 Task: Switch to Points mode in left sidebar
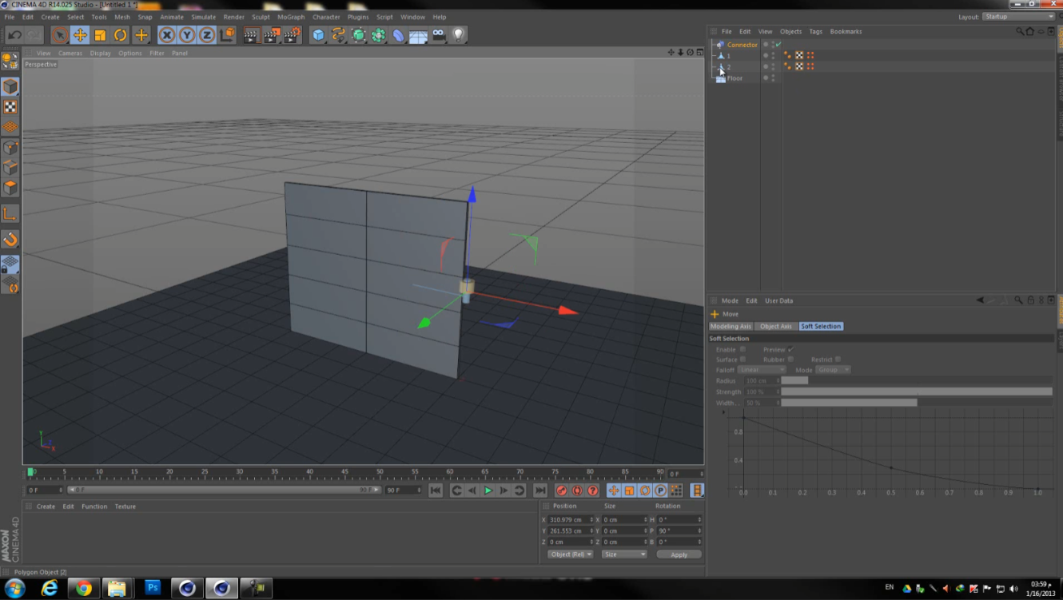(x=10, y=148)
